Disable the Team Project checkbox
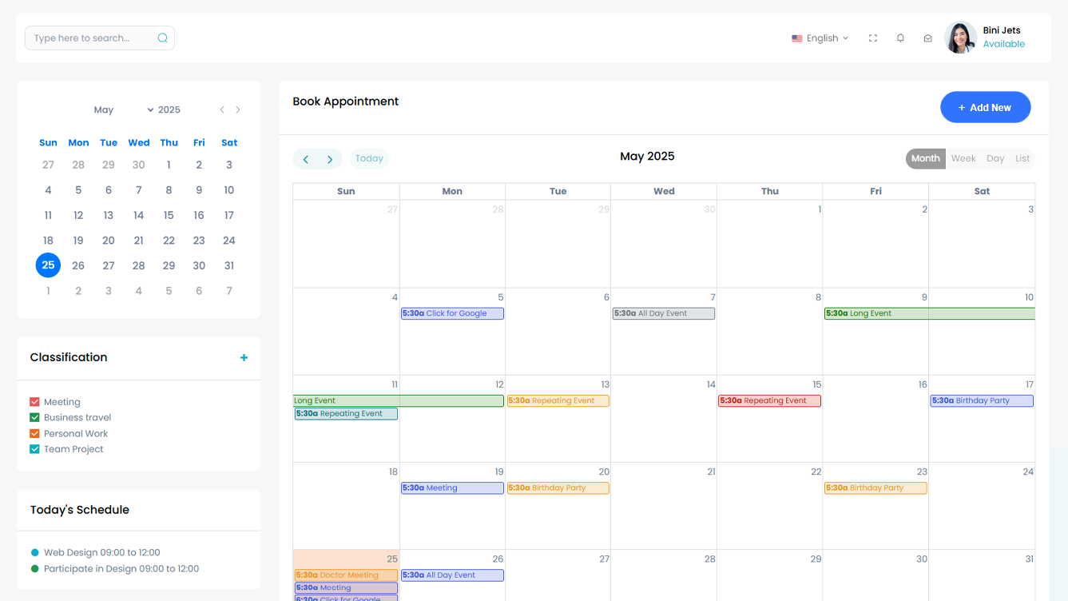The height and width of the screenshot is (601, 1068). click(x=34, y=449)
